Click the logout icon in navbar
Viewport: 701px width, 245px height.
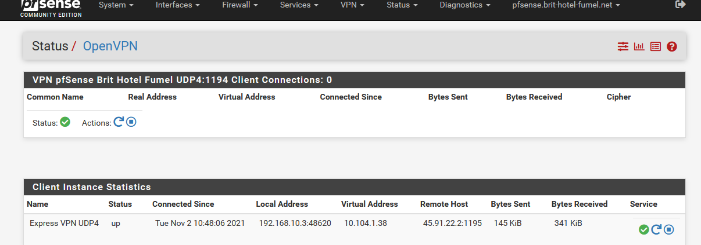(680, 5)
